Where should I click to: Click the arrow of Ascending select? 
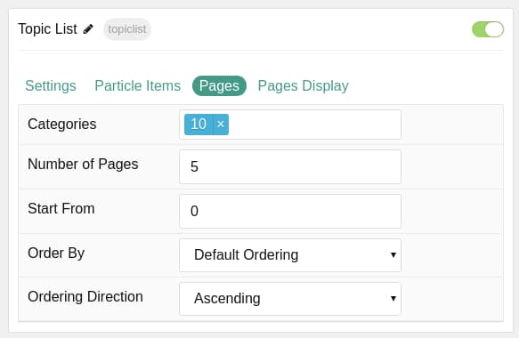[393, 299]
